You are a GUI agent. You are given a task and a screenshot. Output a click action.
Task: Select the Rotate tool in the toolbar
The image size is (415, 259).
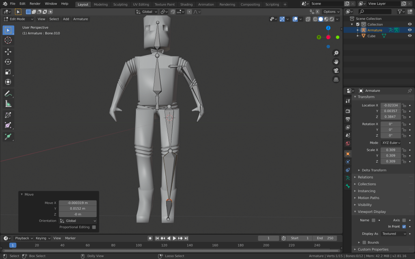tap(8, 62)
